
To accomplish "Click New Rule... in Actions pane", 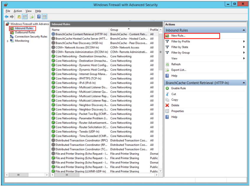I will click(178, 36).
